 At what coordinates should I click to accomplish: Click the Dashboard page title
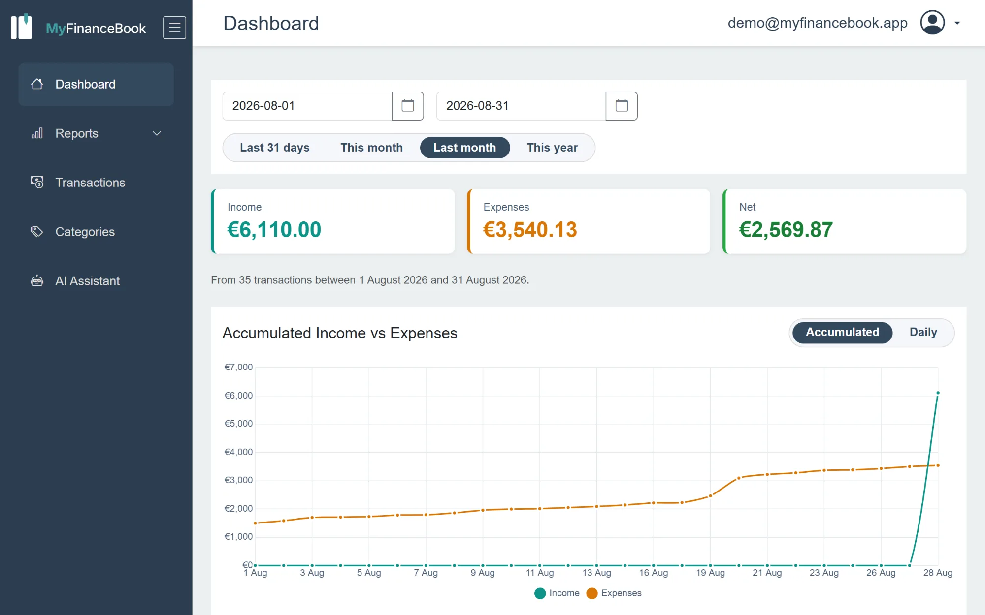[271, 23]
